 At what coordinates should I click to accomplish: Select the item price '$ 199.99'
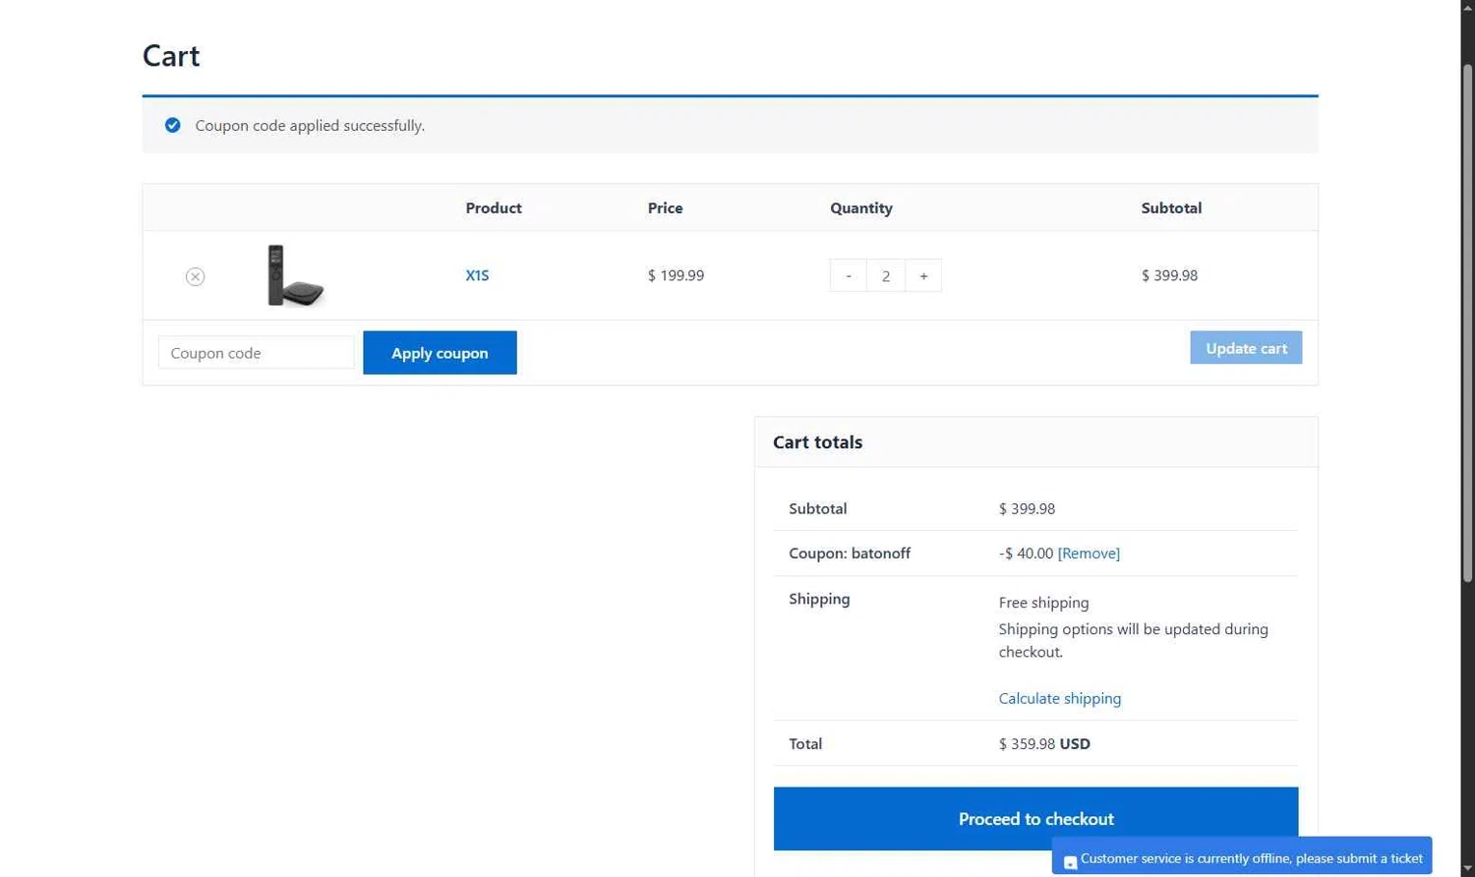(676, 275)
